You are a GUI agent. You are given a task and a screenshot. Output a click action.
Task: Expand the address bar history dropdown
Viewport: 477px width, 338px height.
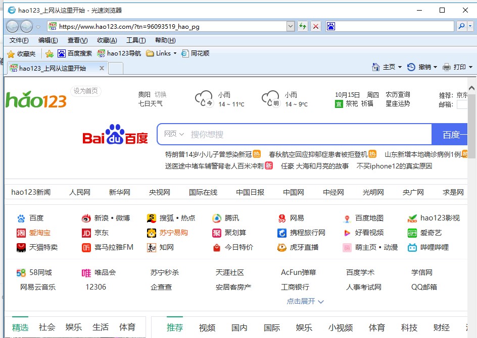[290, 26]
